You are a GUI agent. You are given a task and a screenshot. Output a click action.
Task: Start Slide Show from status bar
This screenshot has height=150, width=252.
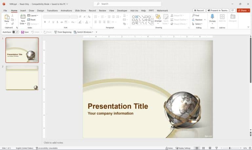click(x=217, y=148)
